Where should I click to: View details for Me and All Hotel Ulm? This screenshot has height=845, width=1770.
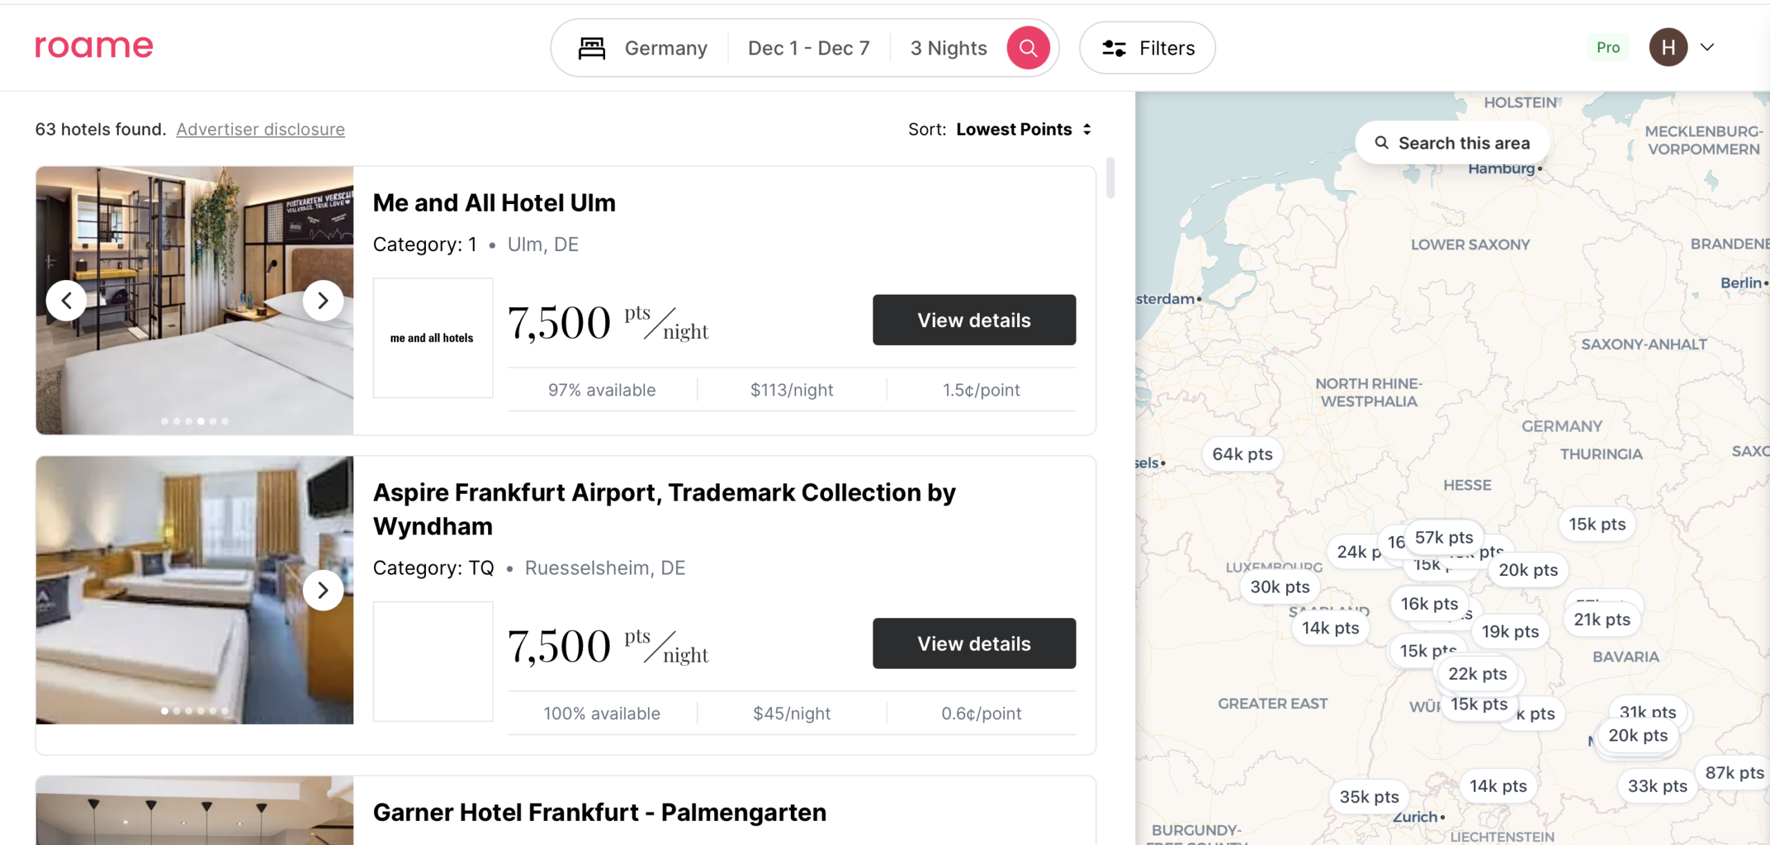coord(973,319)
